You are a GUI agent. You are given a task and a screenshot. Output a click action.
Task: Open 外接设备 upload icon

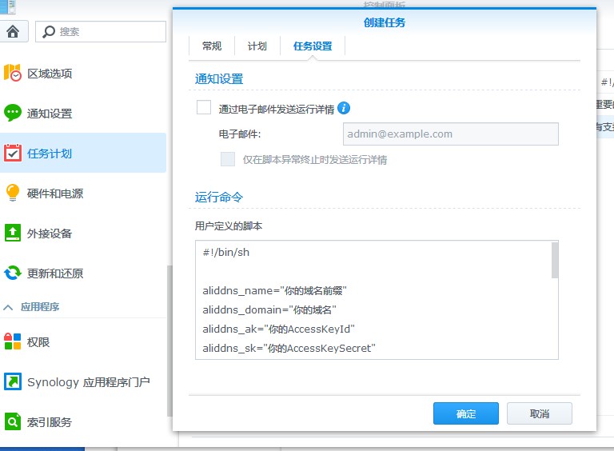point(13,233)
